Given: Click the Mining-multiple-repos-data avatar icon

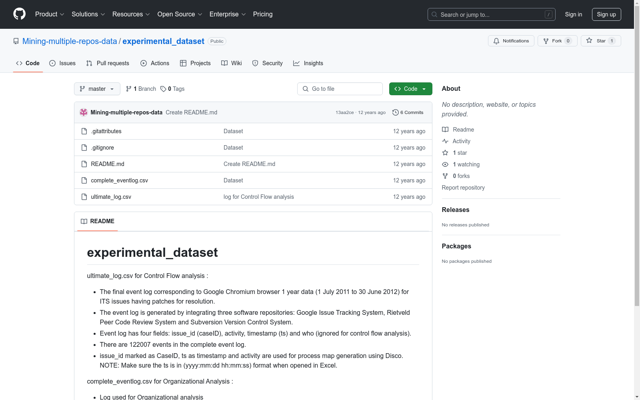Looking at the screenshot, I should coord(84,112).
